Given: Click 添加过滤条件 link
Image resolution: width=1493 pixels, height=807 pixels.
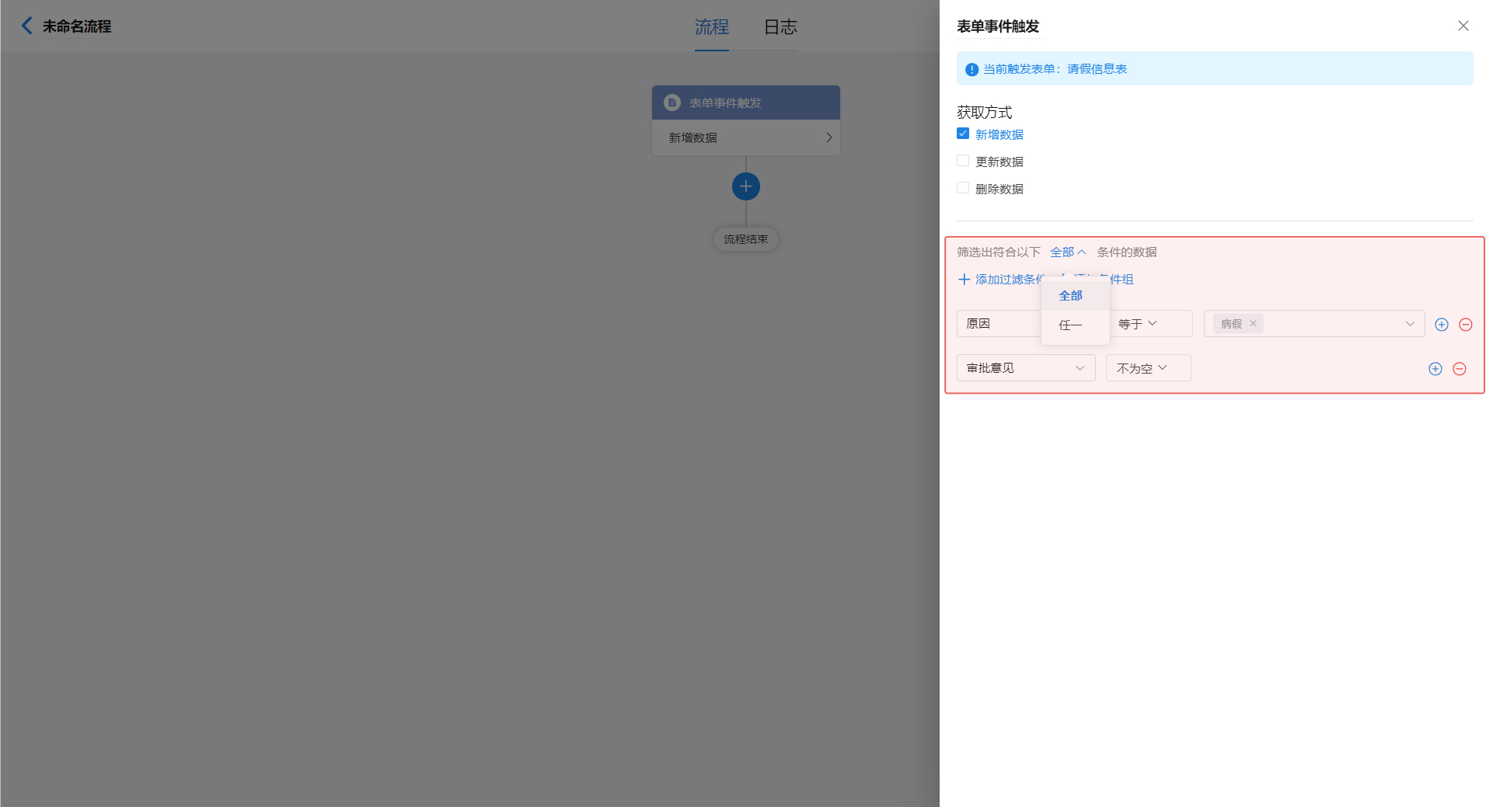Looking at the screenshot, I should point(1001,280).
